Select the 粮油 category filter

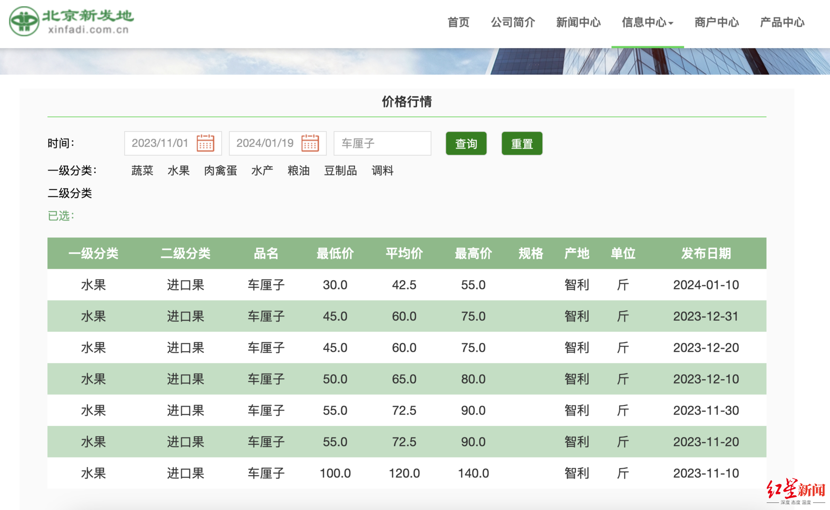[299, 171]
